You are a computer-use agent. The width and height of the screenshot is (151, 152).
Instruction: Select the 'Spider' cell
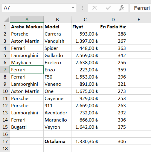(x=57, y=48)
